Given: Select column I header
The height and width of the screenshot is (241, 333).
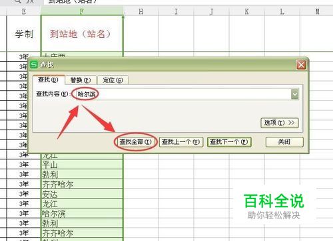Looking at the screenshot, I should (176, 11).
